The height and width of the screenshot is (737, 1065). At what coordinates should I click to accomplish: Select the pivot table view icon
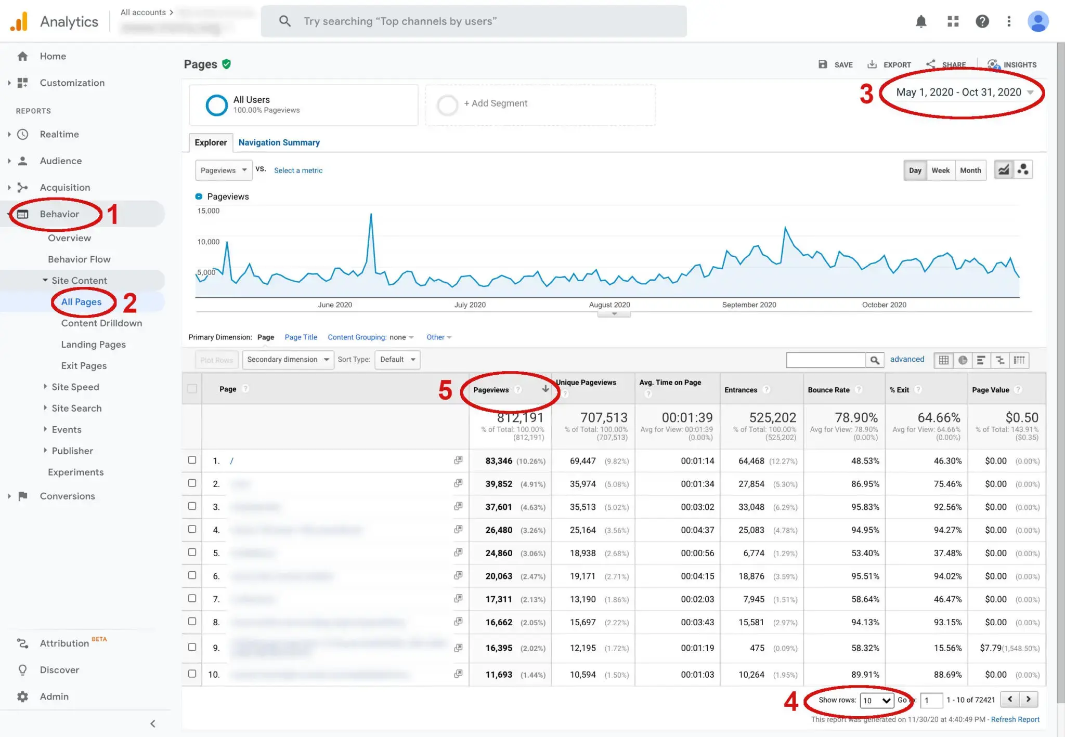click(1019, 360)
